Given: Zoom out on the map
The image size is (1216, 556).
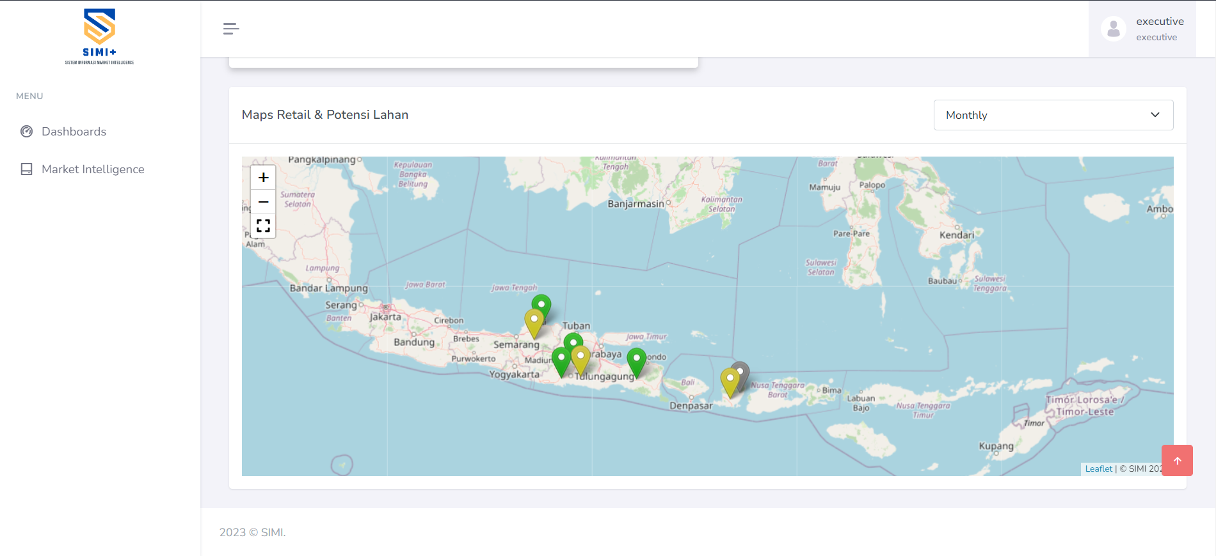Looking at the screenshot, I should tap(263, 202).
